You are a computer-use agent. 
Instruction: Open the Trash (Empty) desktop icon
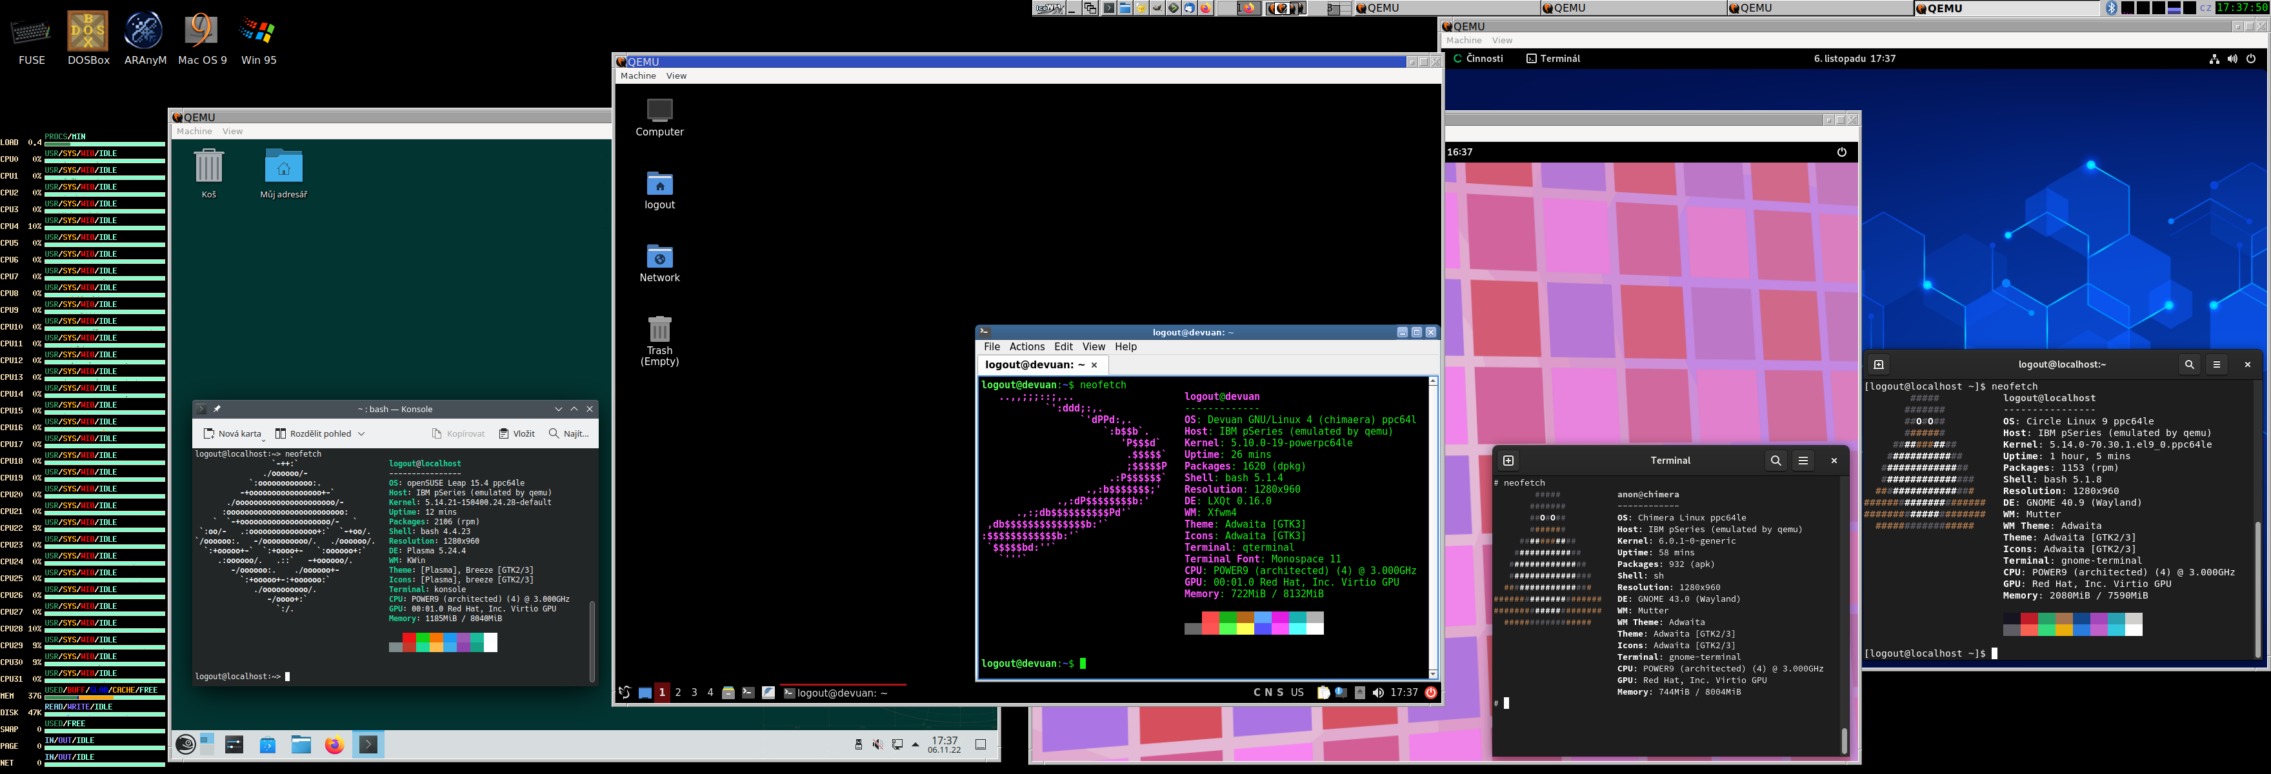(x=659, y=331)
